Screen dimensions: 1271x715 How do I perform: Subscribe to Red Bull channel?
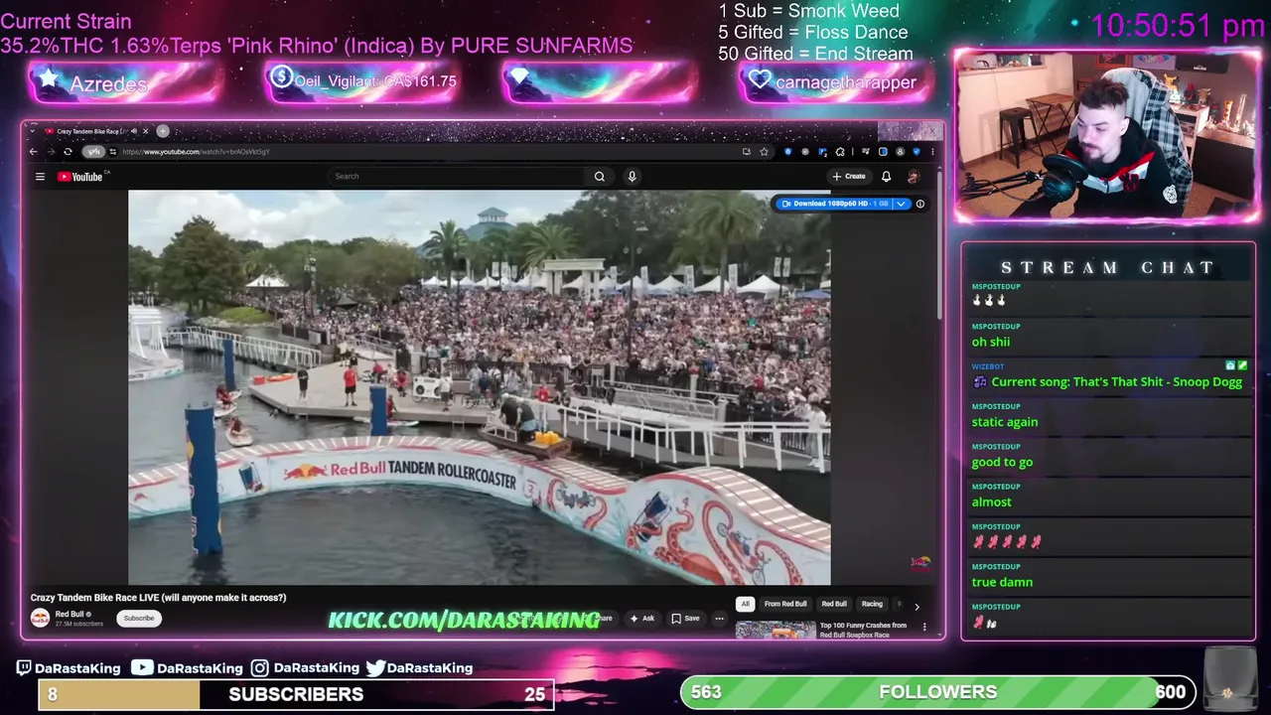(139, 618)
